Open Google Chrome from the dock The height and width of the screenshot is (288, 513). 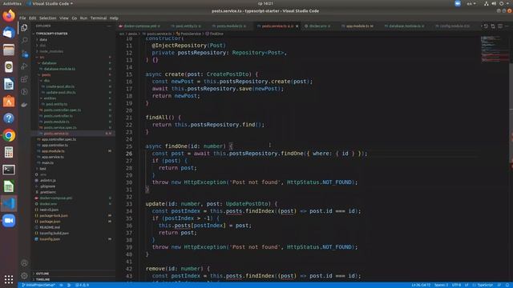pos(9,135)
